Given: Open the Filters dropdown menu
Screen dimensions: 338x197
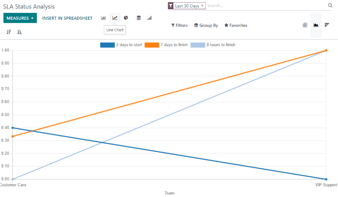Looking at the screenshot, I should coord(179,26).
